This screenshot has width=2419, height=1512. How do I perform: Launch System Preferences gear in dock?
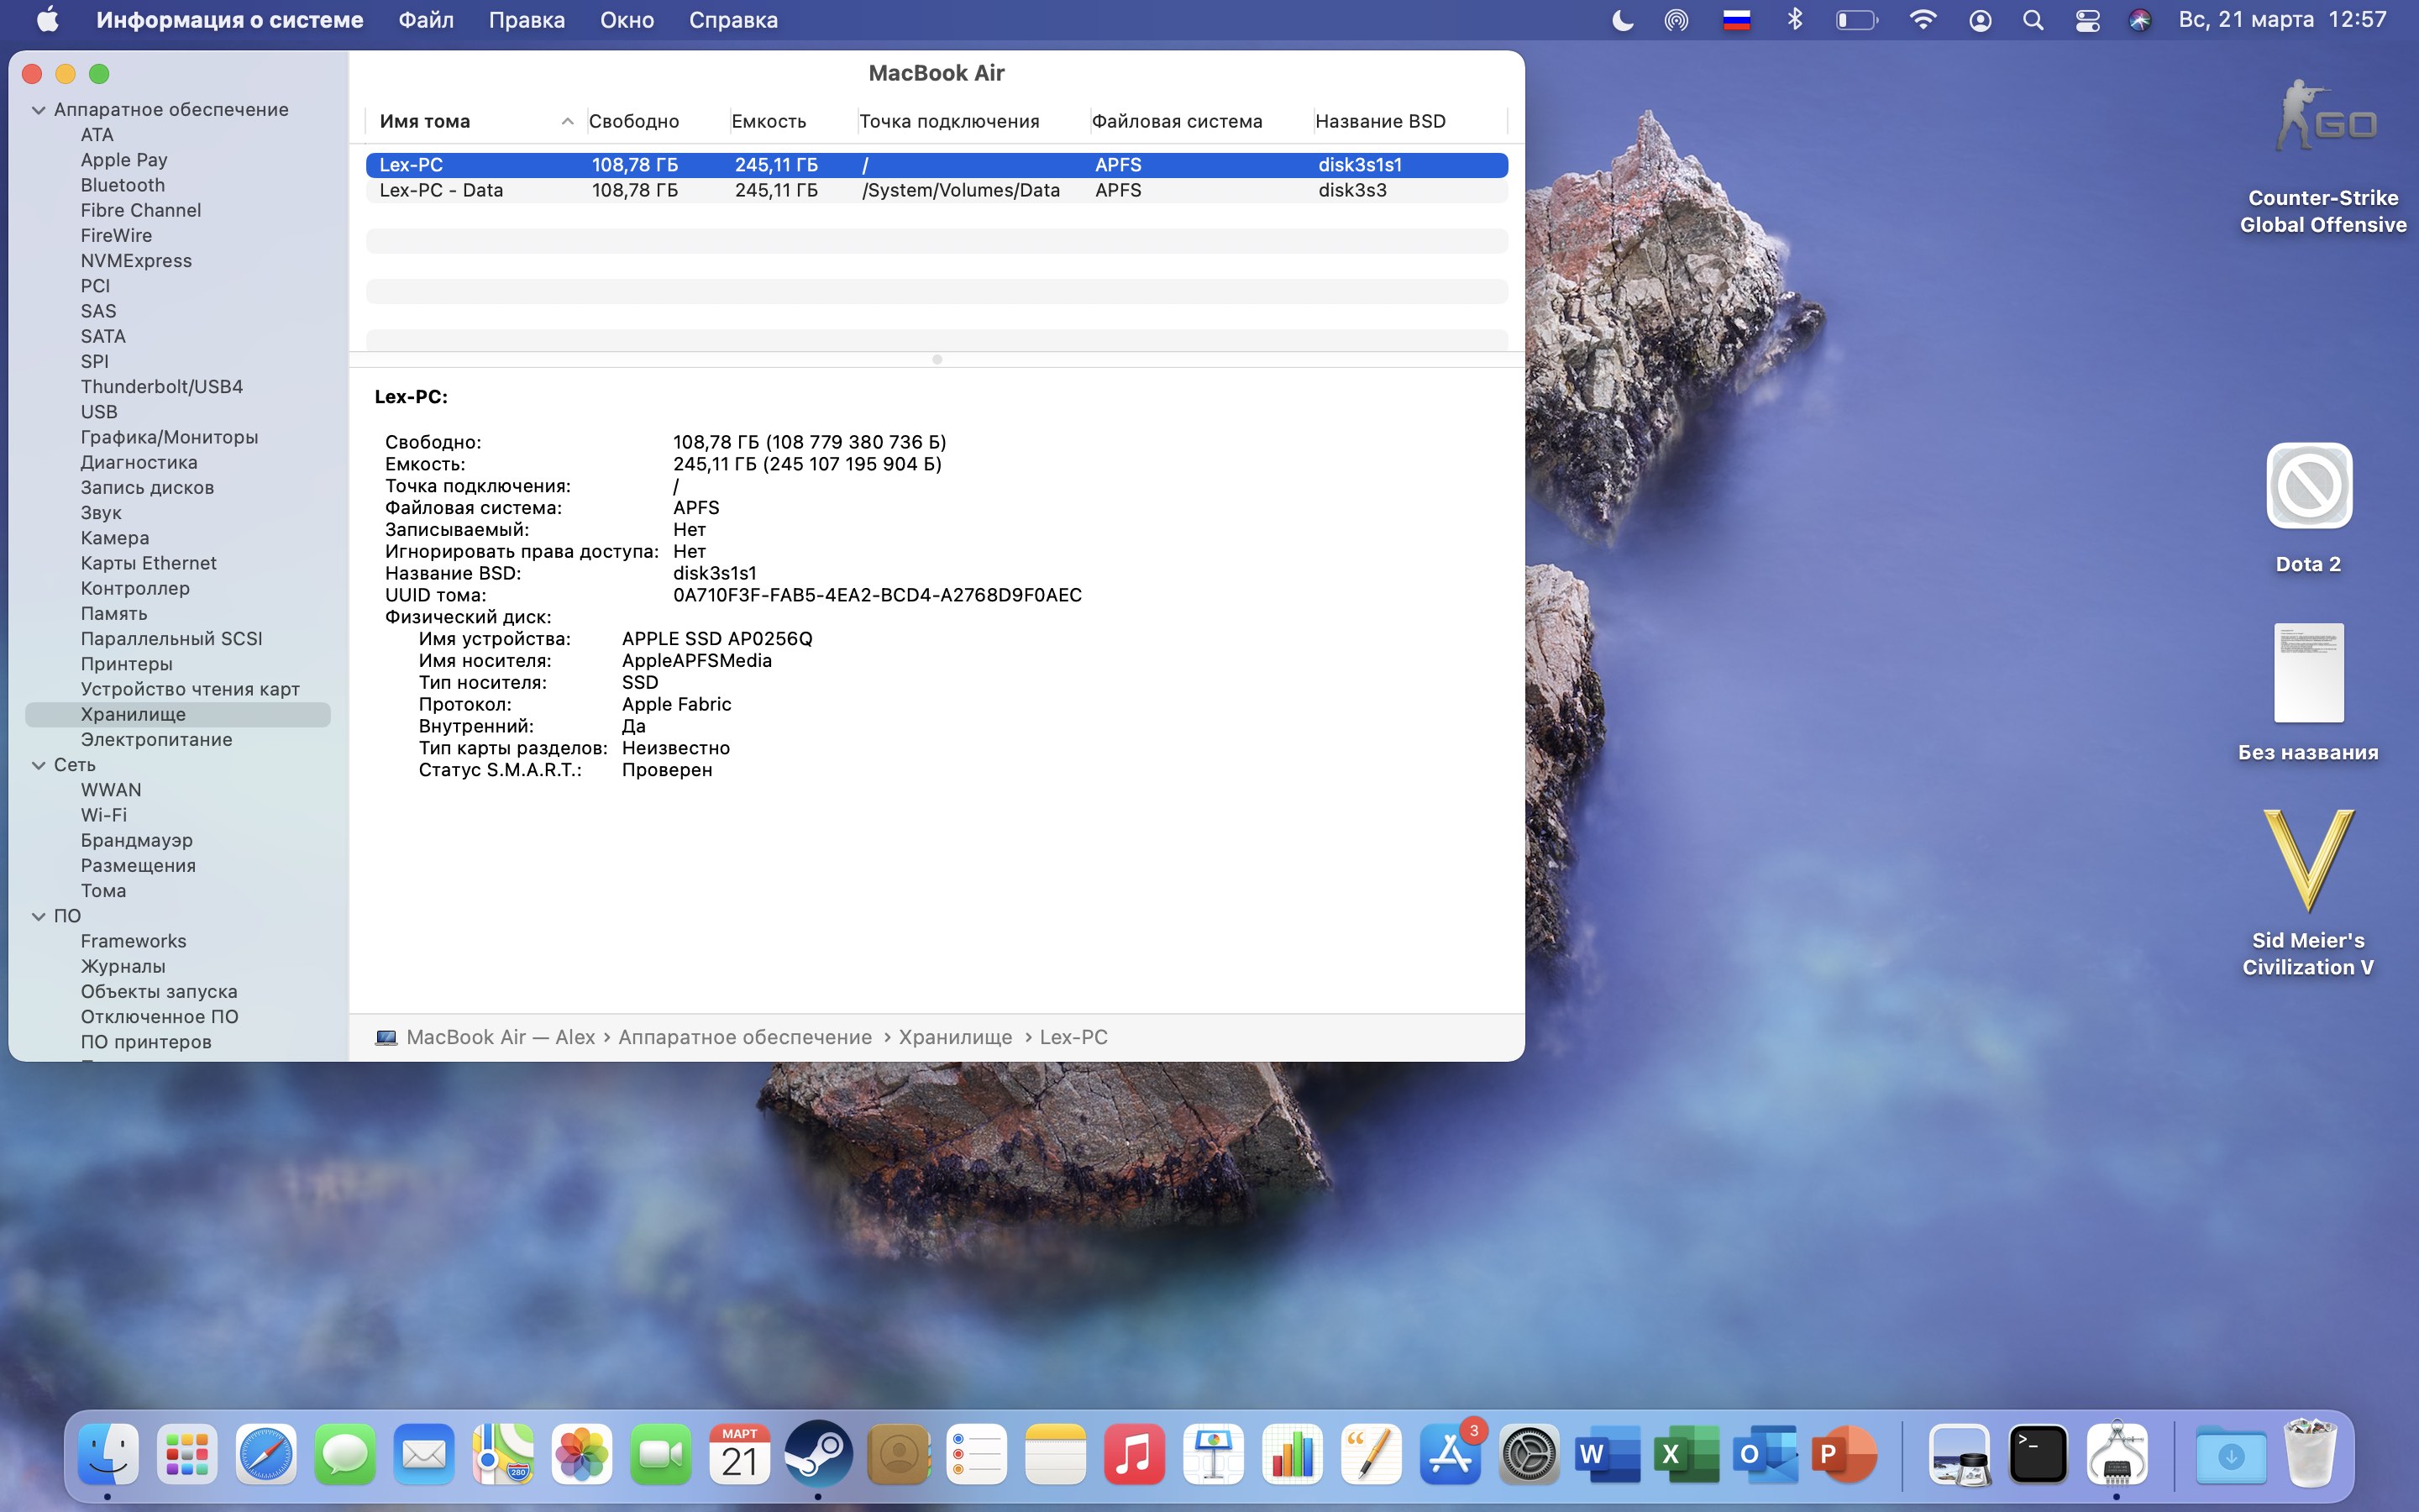pyautogui.click(x=1529, y=1453)
